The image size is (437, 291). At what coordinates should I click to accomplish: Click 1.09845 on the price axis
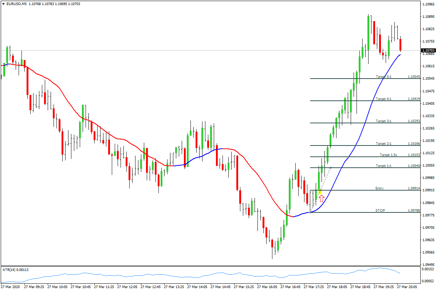tap(428, 203)
